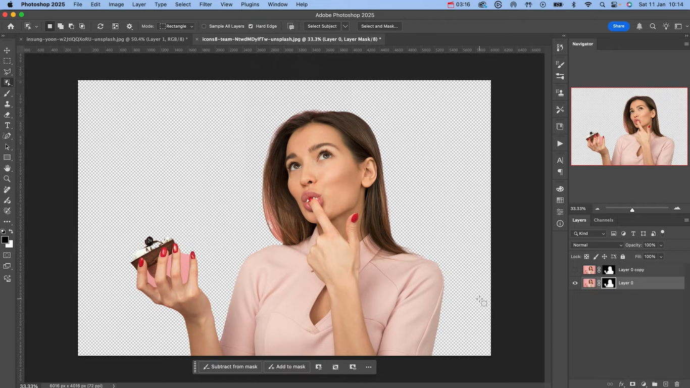Image resolution: width=690 pixels, height=388 pixels.
Task: Activate the Type tool
Action: 7,124
